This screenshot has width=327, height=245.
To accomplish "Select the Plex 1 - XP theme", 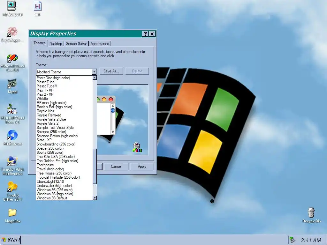I will 64,90.
